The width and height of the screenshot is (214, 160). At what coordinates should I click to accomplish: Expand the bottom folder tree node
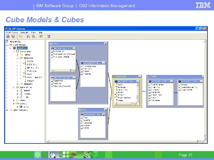7,110
